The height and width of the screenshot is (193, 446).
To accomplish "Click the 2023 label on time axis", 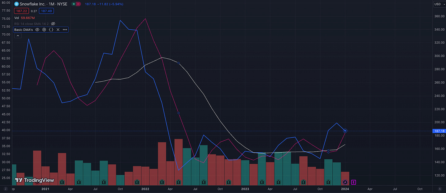I will (245, 189).
